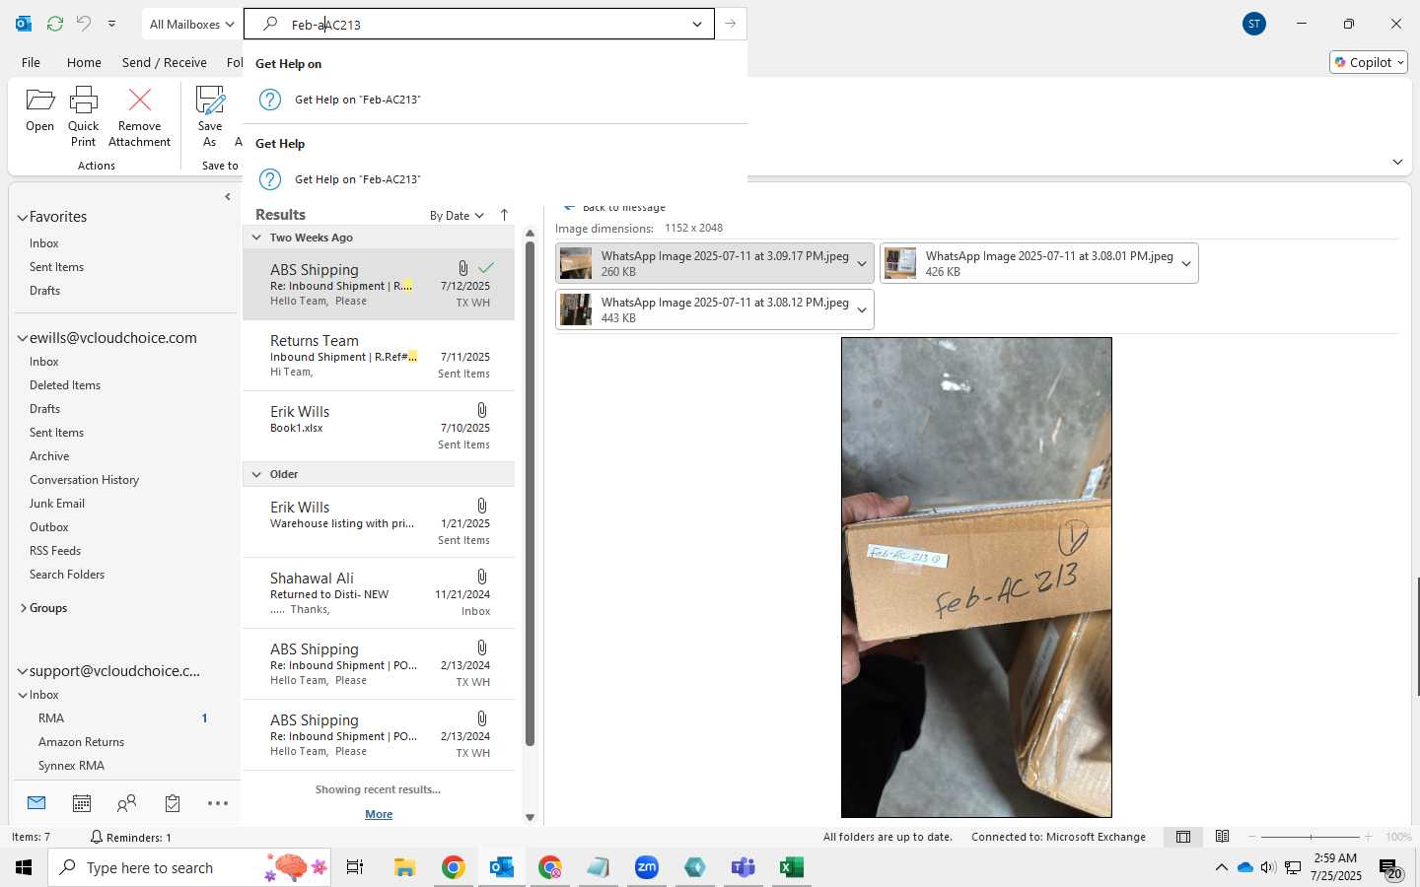1420x887 pixels.
Task: Click the previewed box photo image
Action: [x=976, y=578]
